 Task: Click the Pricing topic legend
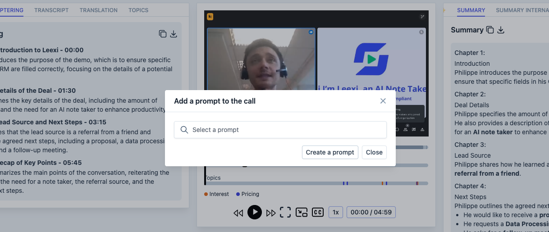247,194
